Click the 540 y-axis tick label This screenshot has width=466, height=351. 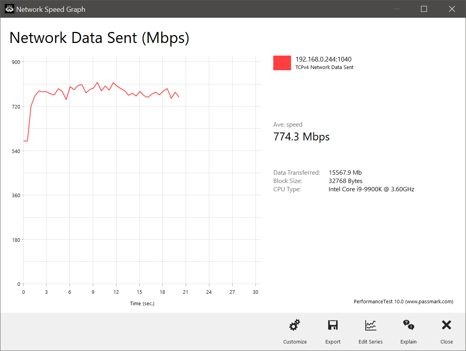pos(16,151)
